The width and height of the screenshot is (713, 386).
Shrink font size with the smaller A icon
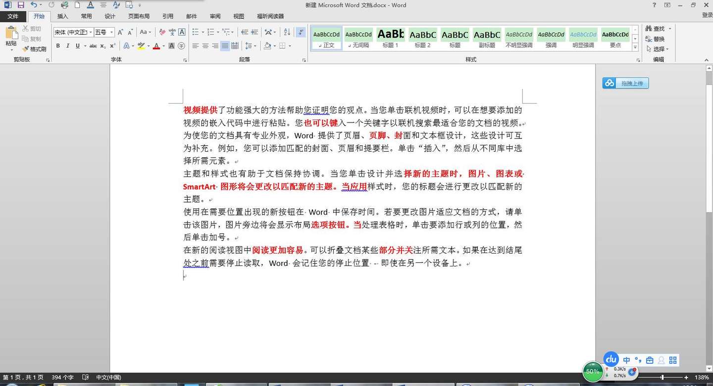(x=130, y=32)
